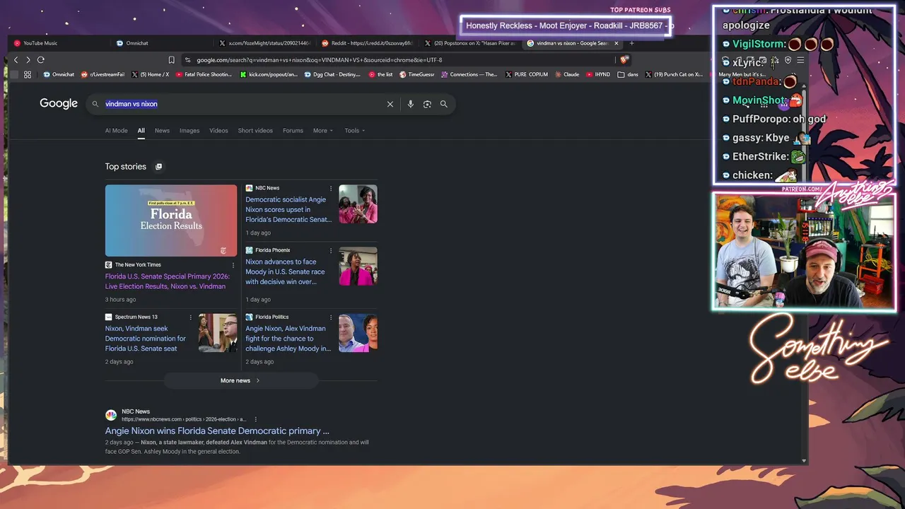The image size is (905, 509).
Task: Switch to the YouTube Music tab
Action: coord(61,43)
